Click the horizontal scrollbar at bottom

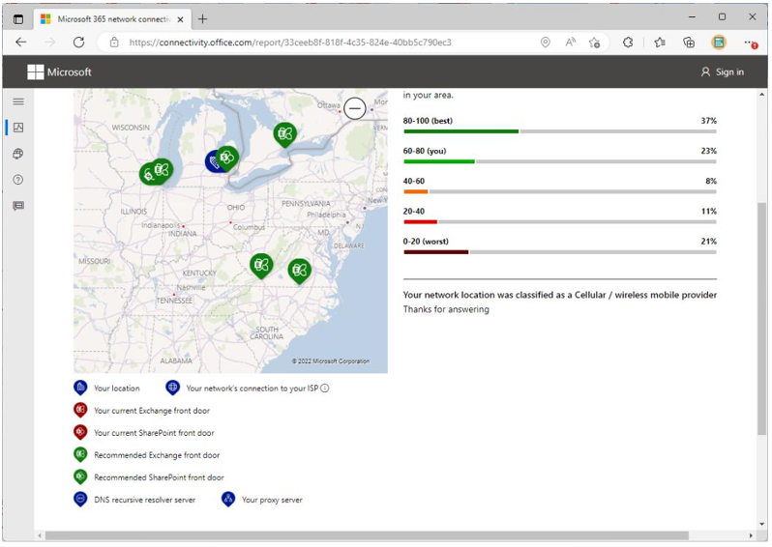(367, 535)
